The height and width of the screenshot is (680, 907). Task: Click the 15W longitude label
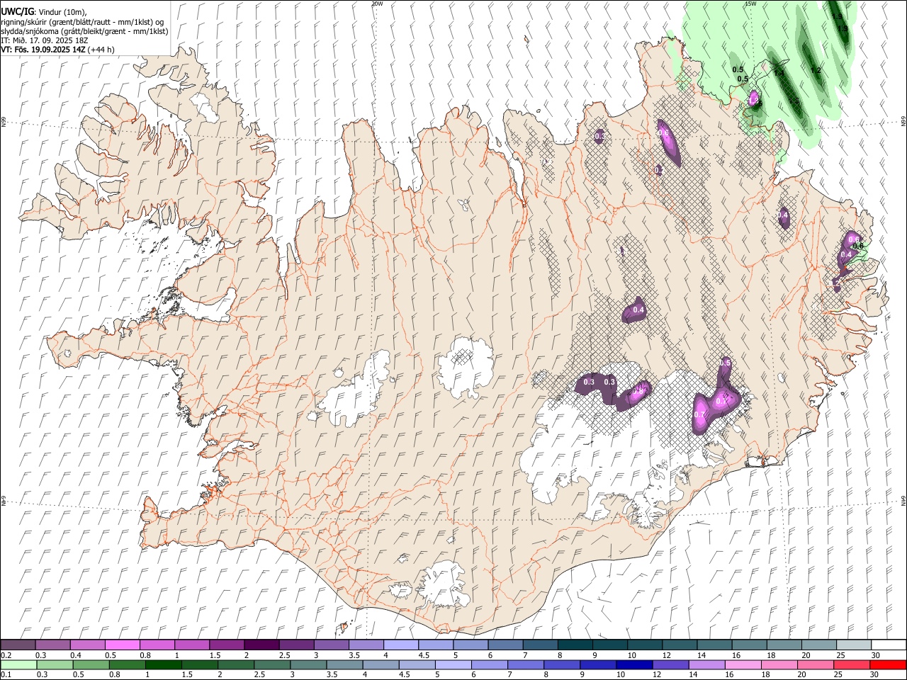750,4
